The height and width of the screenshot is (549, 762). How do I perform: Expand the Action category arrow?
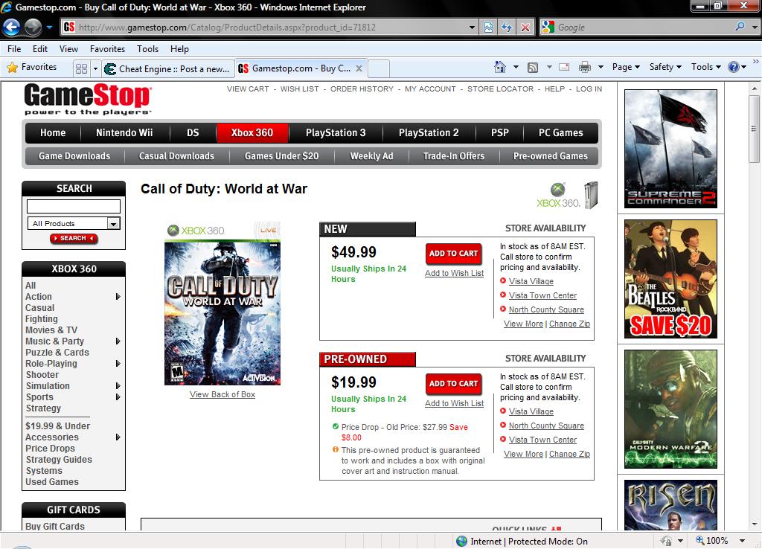coord(118,296)
